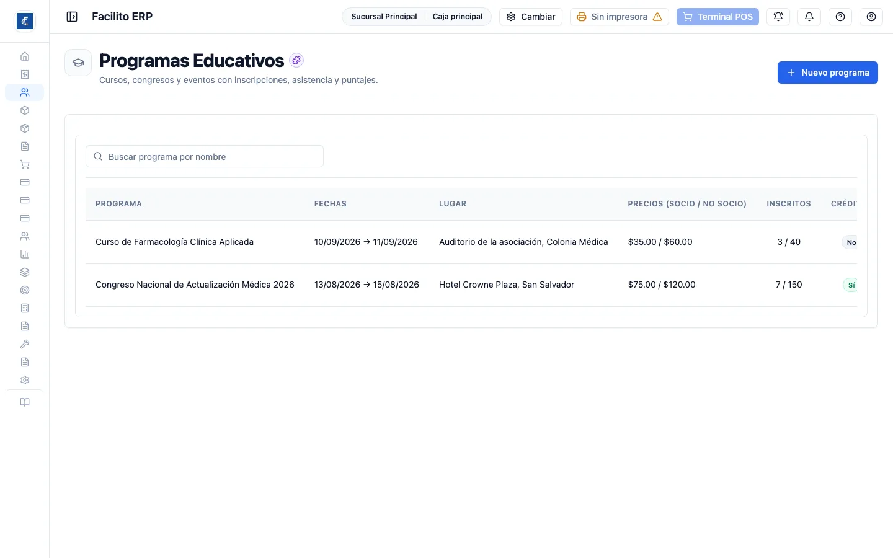Click the Facilito logo in the sidebar
Image resolution: width=893 pixels, height=558 pixels.
pos(25,21)
